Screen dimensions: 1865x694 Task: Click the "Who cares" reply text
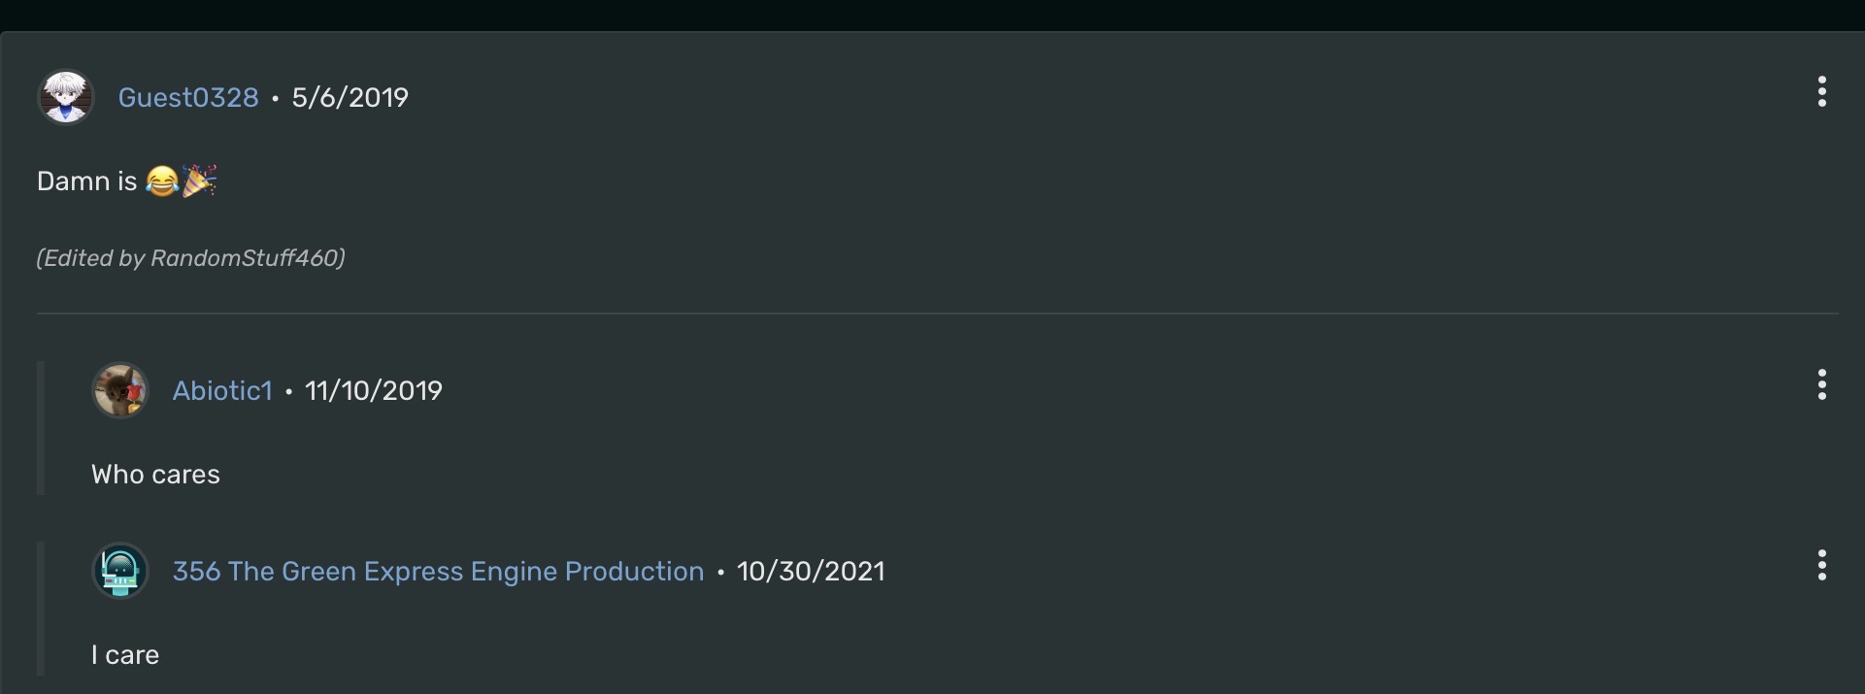[x=155, y=475]
